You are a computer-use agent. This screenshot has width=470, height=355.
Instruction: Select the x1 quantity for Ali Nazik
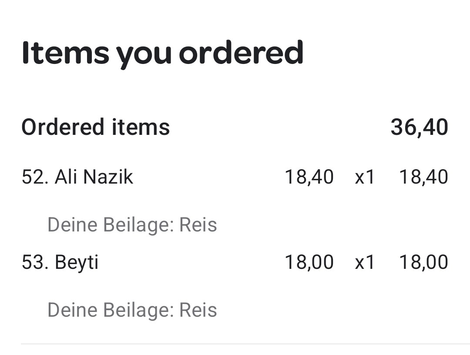365,177
